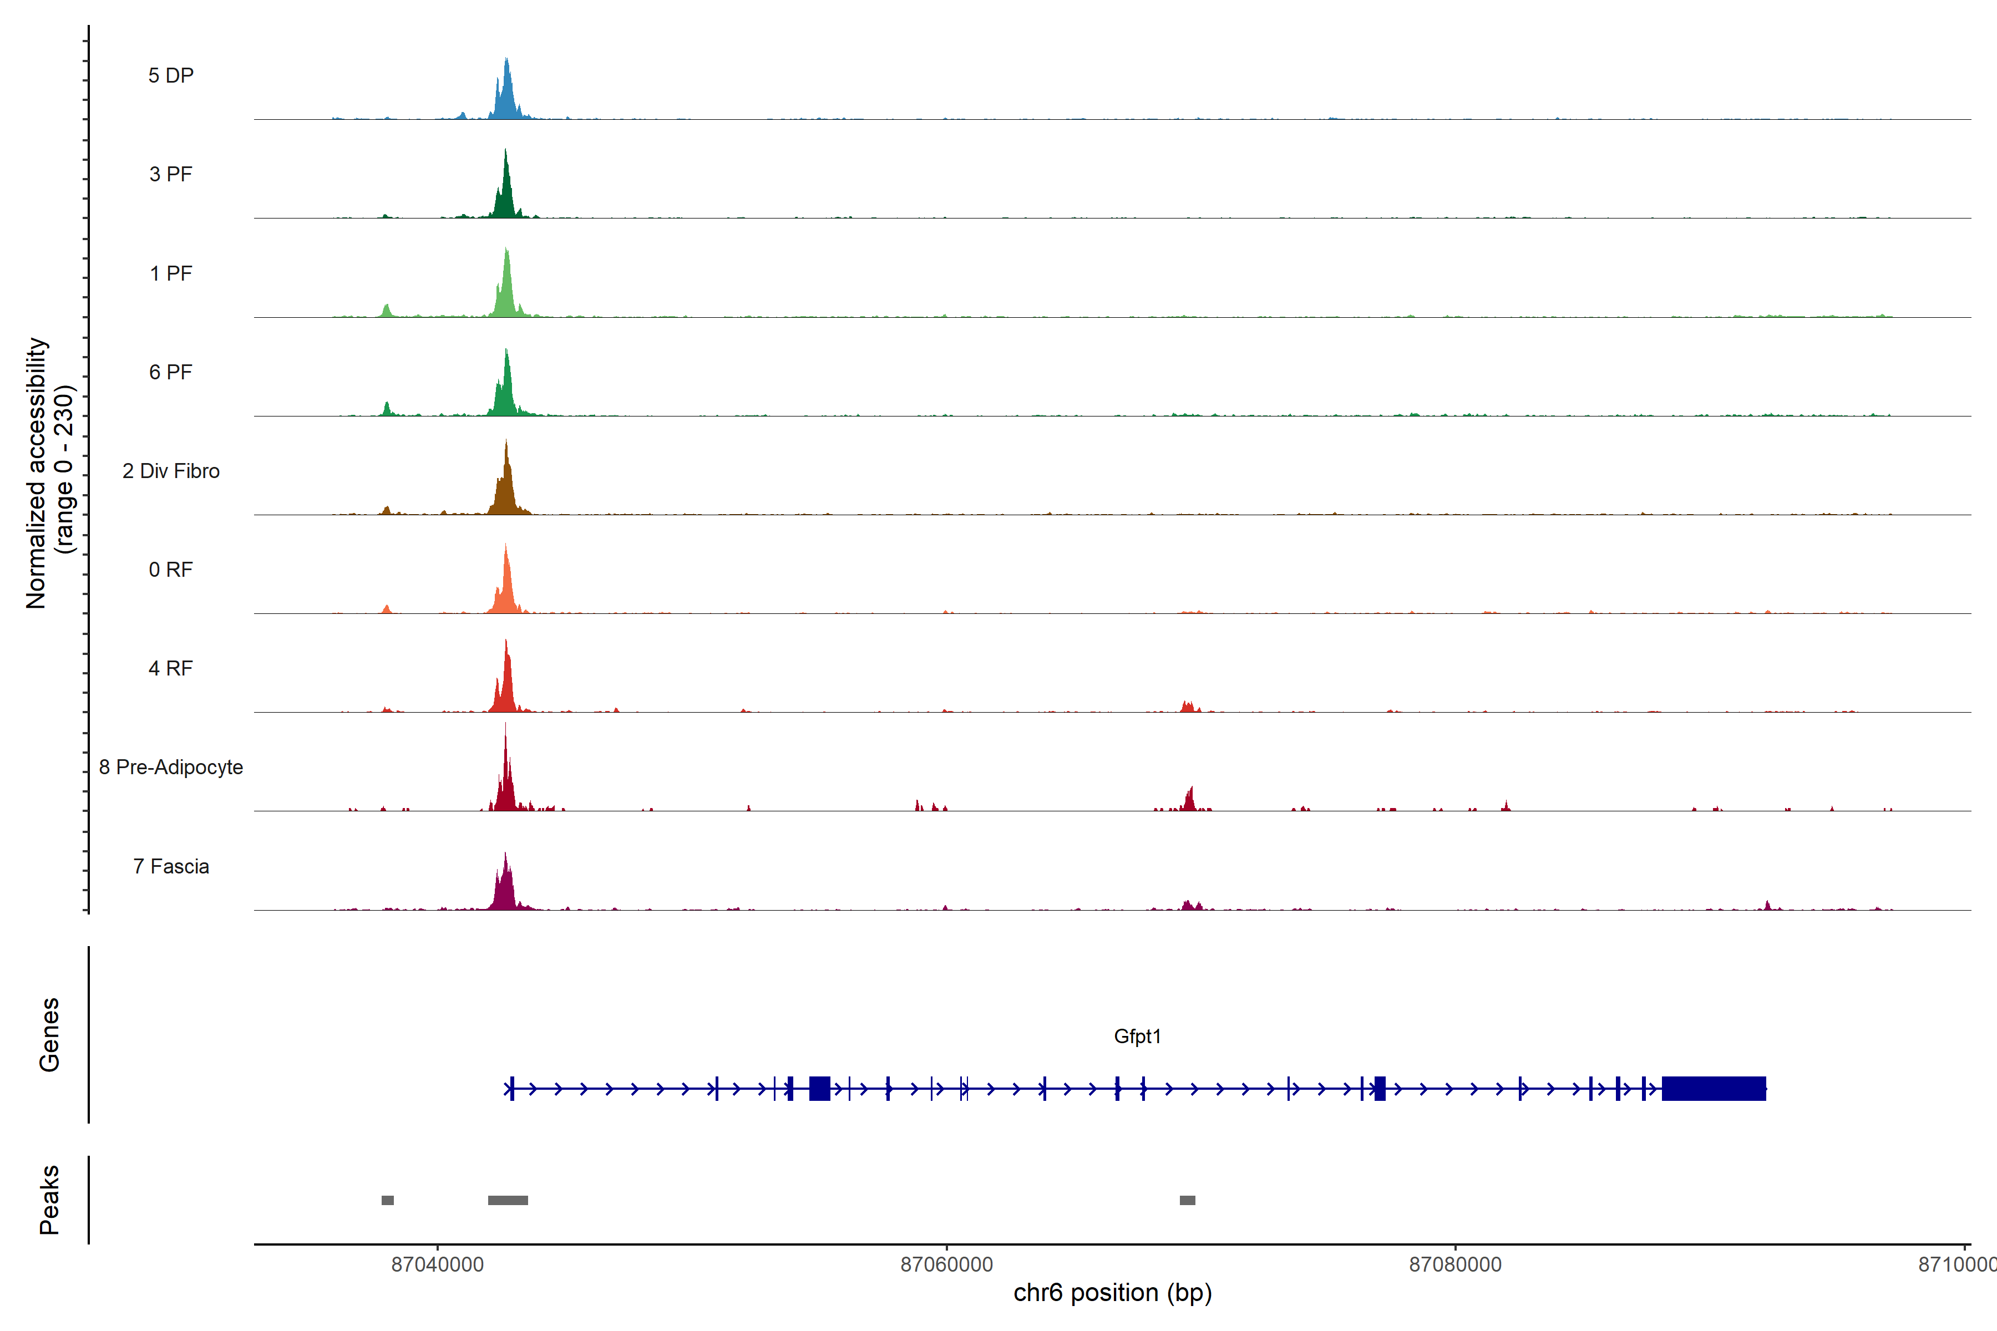Click the 3 PF track label
The height and width of the screenshot is (1331, 1997).
click(x=171, y=174)
